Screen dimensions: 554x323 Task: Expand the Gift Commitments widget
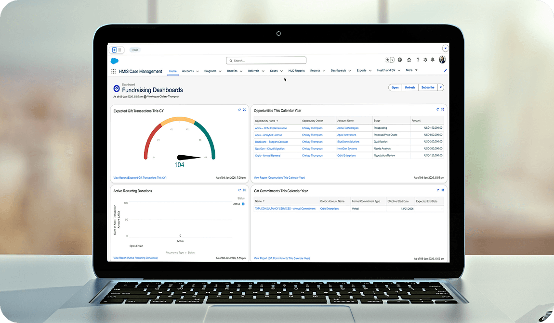442,190
